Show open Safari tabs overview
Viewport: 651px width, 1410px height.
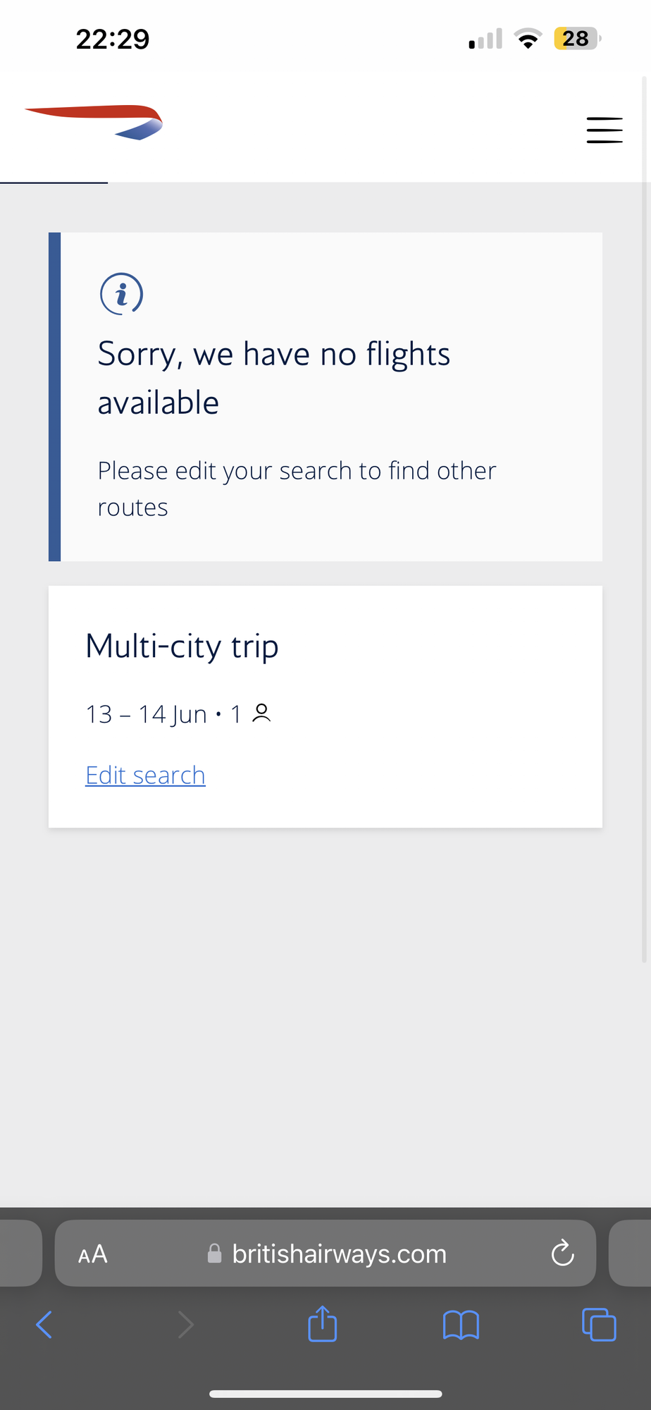pyautogui.click(x=599, y=1324)
